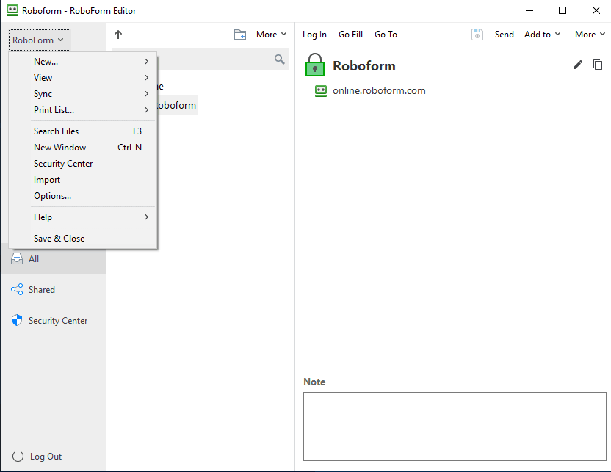
Task: Click the Log In button
Action: tap(314, 35)
